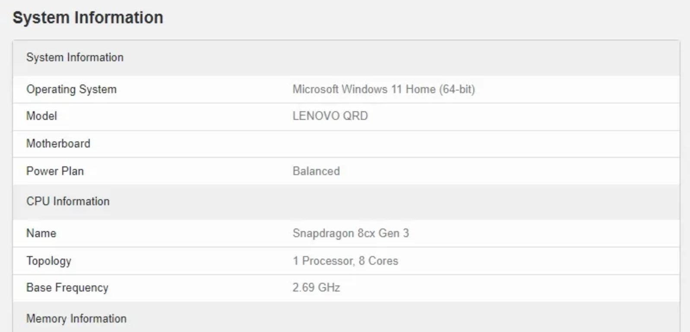690x332 pixels.
Task: Click the System Information page heading
Action: tap(88, 18)
